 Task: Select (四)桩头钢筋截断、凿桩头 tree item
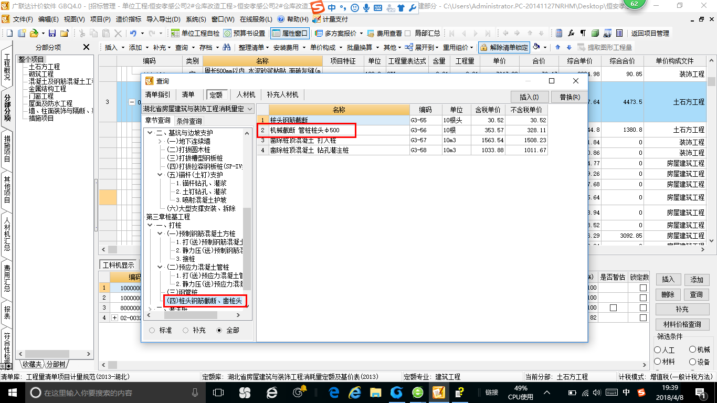(205, 301)
